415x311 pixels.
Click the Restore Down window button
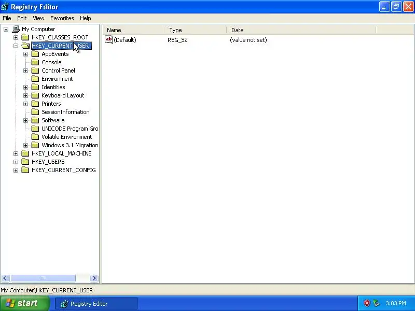[x=396, y=7]
